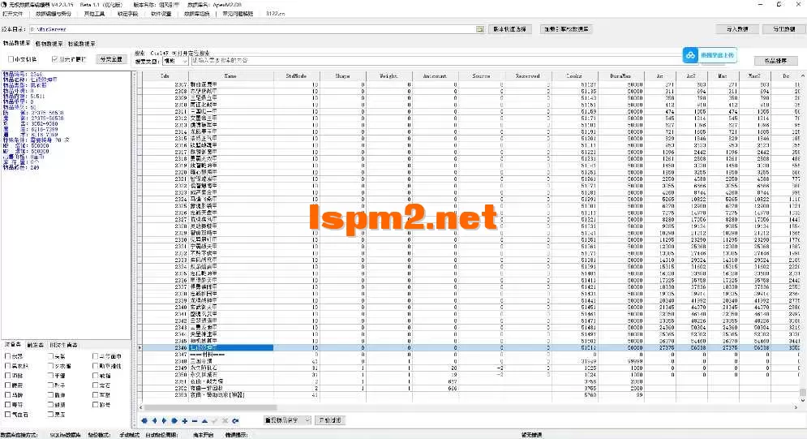This screenshot has width=807, height=439.
Task: Click the 3122.cn menu item
Action: [x=275, y=14]
